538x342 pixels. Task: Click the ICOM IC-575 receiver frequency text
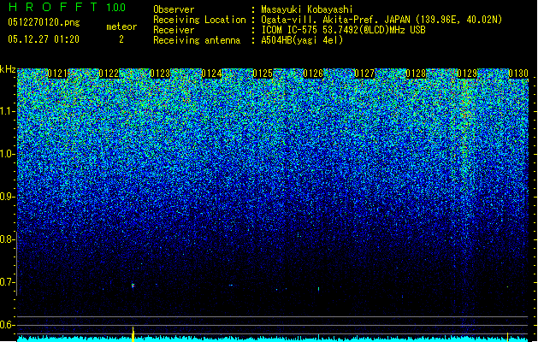pos(344,30)
